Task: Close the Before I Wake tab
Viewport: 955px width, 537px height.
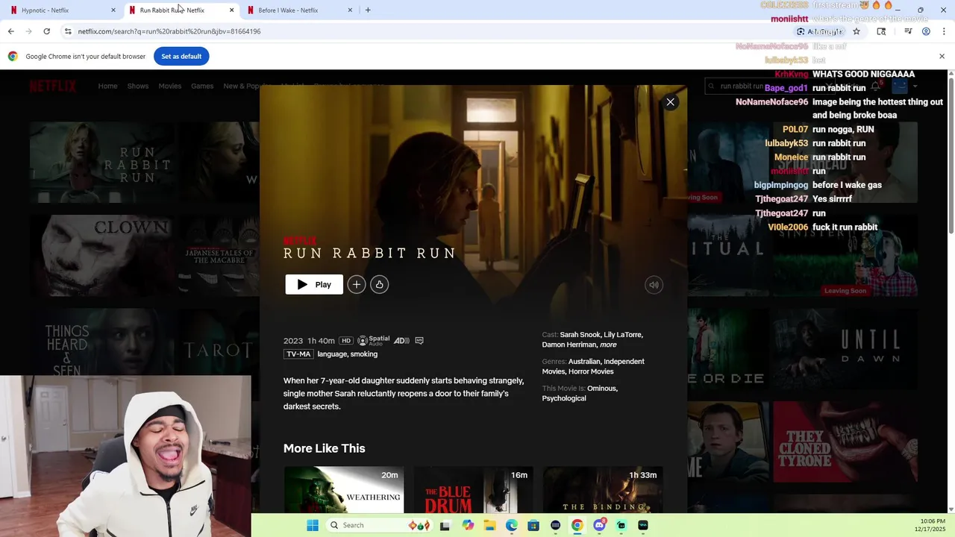Action: (x=350, y=10)
